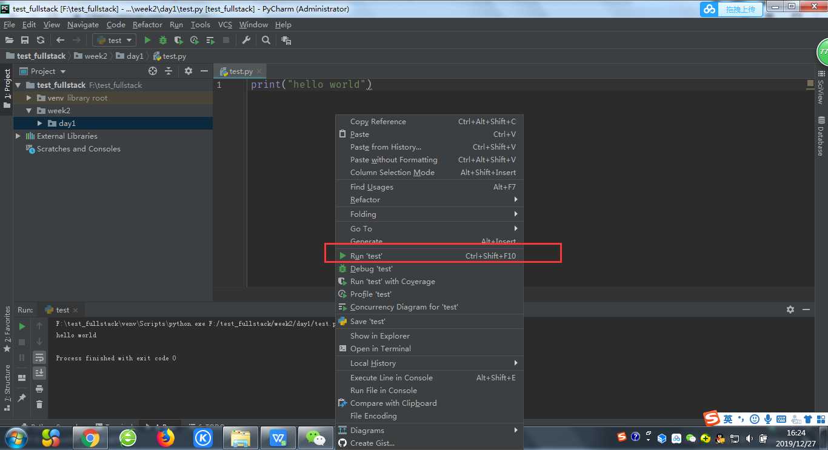Expand the Go To submenu
Image resolution: width=828 pixels, height=450 pixels.
coord(429,228)
